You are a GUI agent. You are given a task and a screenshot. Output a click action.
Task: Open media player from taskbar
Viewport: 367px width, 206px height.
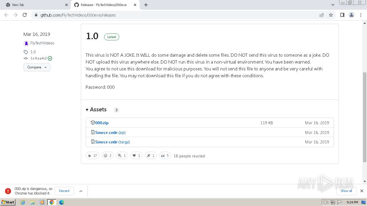pos(42,202)
